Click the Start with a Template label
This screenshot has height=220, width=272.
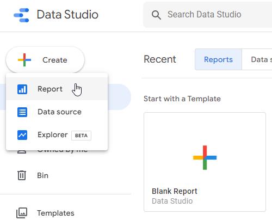182,99
